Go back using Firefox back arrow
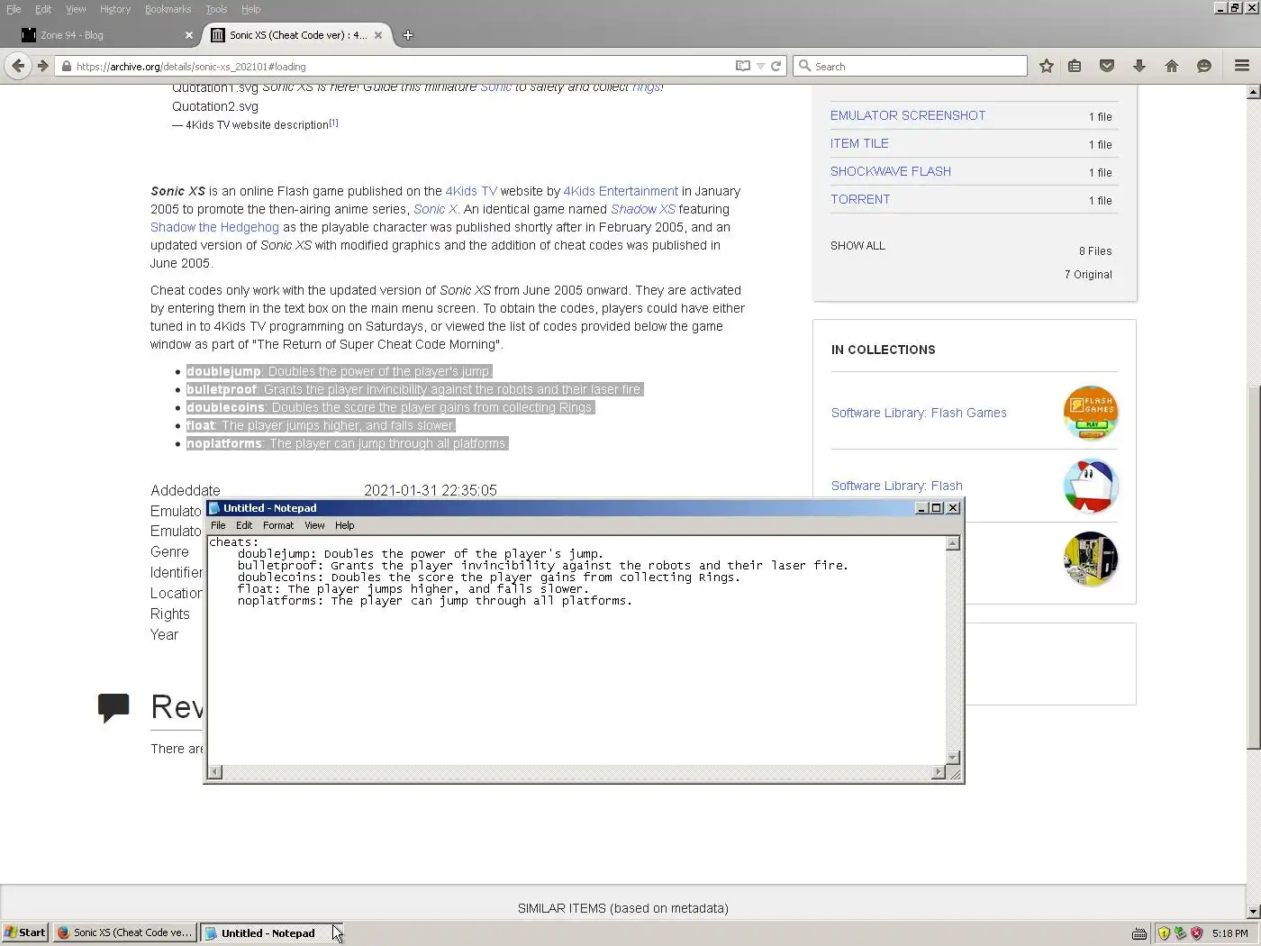1261x946 pixels. [x=18, y=66]
